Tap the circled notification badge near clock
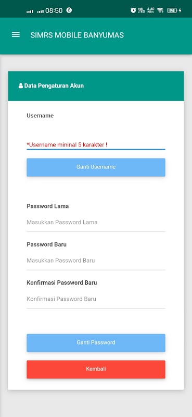This screenshot has width=192, height=417. [69, 10]
